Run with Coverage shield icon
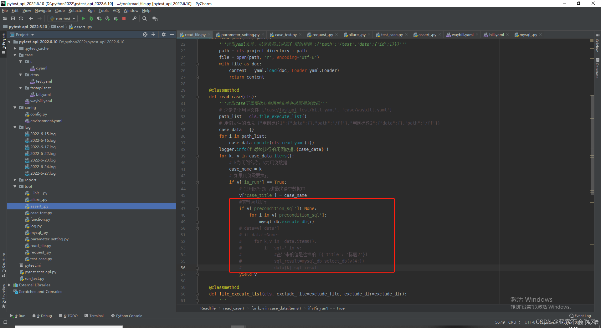601x328 pixels. point(100,19)
